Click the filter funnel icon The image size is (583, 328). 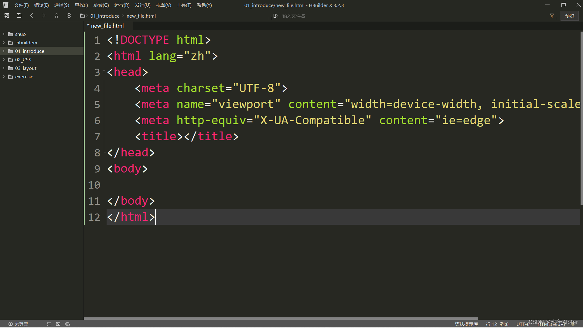coord(552,15)
